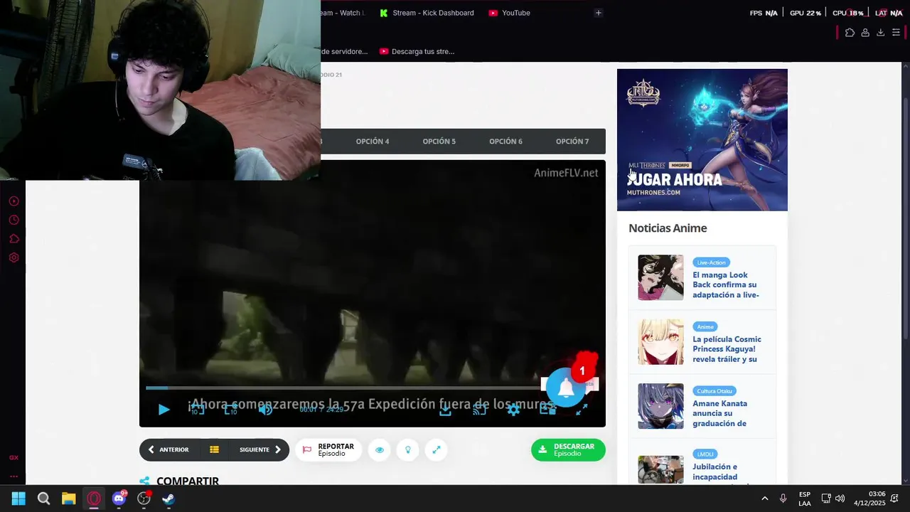Go to the ANTERIOR episode

click(x=168, y=449)
